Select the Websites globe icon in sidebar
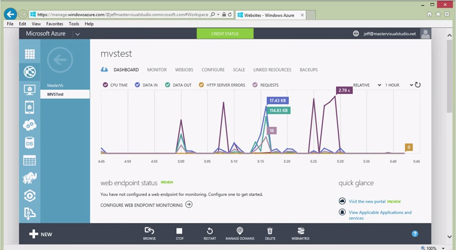Viewport: 456px width, 250px height. click(30, 72)
